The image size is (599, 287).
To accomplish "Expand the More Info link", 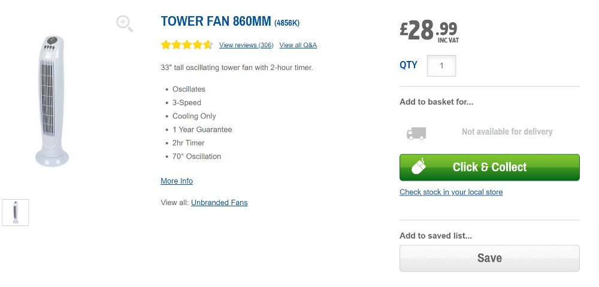I will point(177,181).
